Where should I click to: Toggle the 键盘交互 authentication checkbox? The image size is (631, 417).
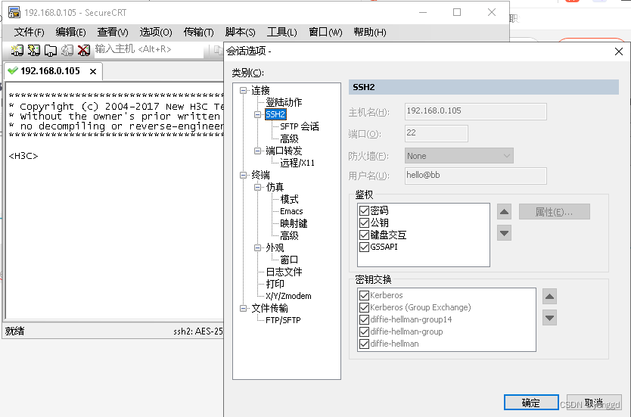tap(364, 235)
